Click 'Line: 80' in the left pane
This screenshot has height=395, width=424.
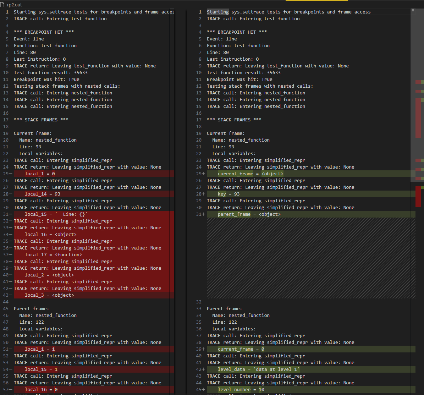click(x=24, y=53)
